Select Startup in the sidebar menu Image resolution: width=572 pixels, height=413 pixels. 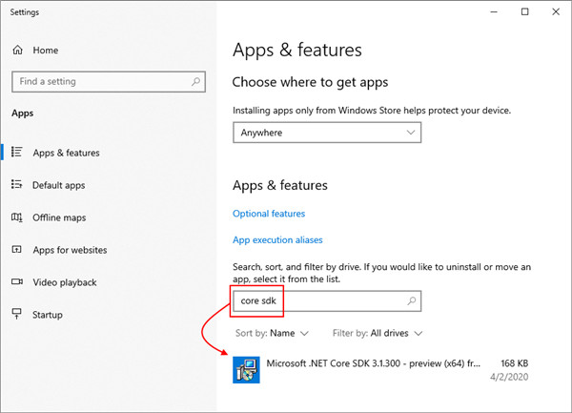pos(52,315)
